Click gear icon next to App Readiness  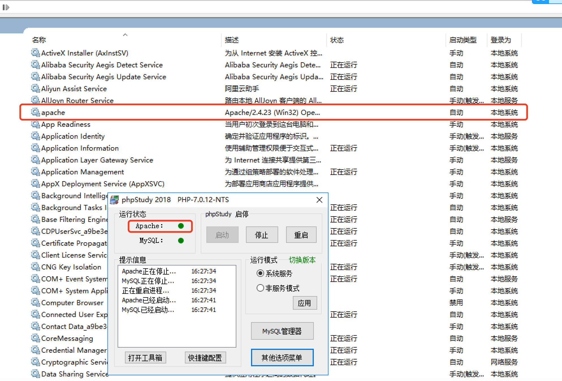(35, 124)
